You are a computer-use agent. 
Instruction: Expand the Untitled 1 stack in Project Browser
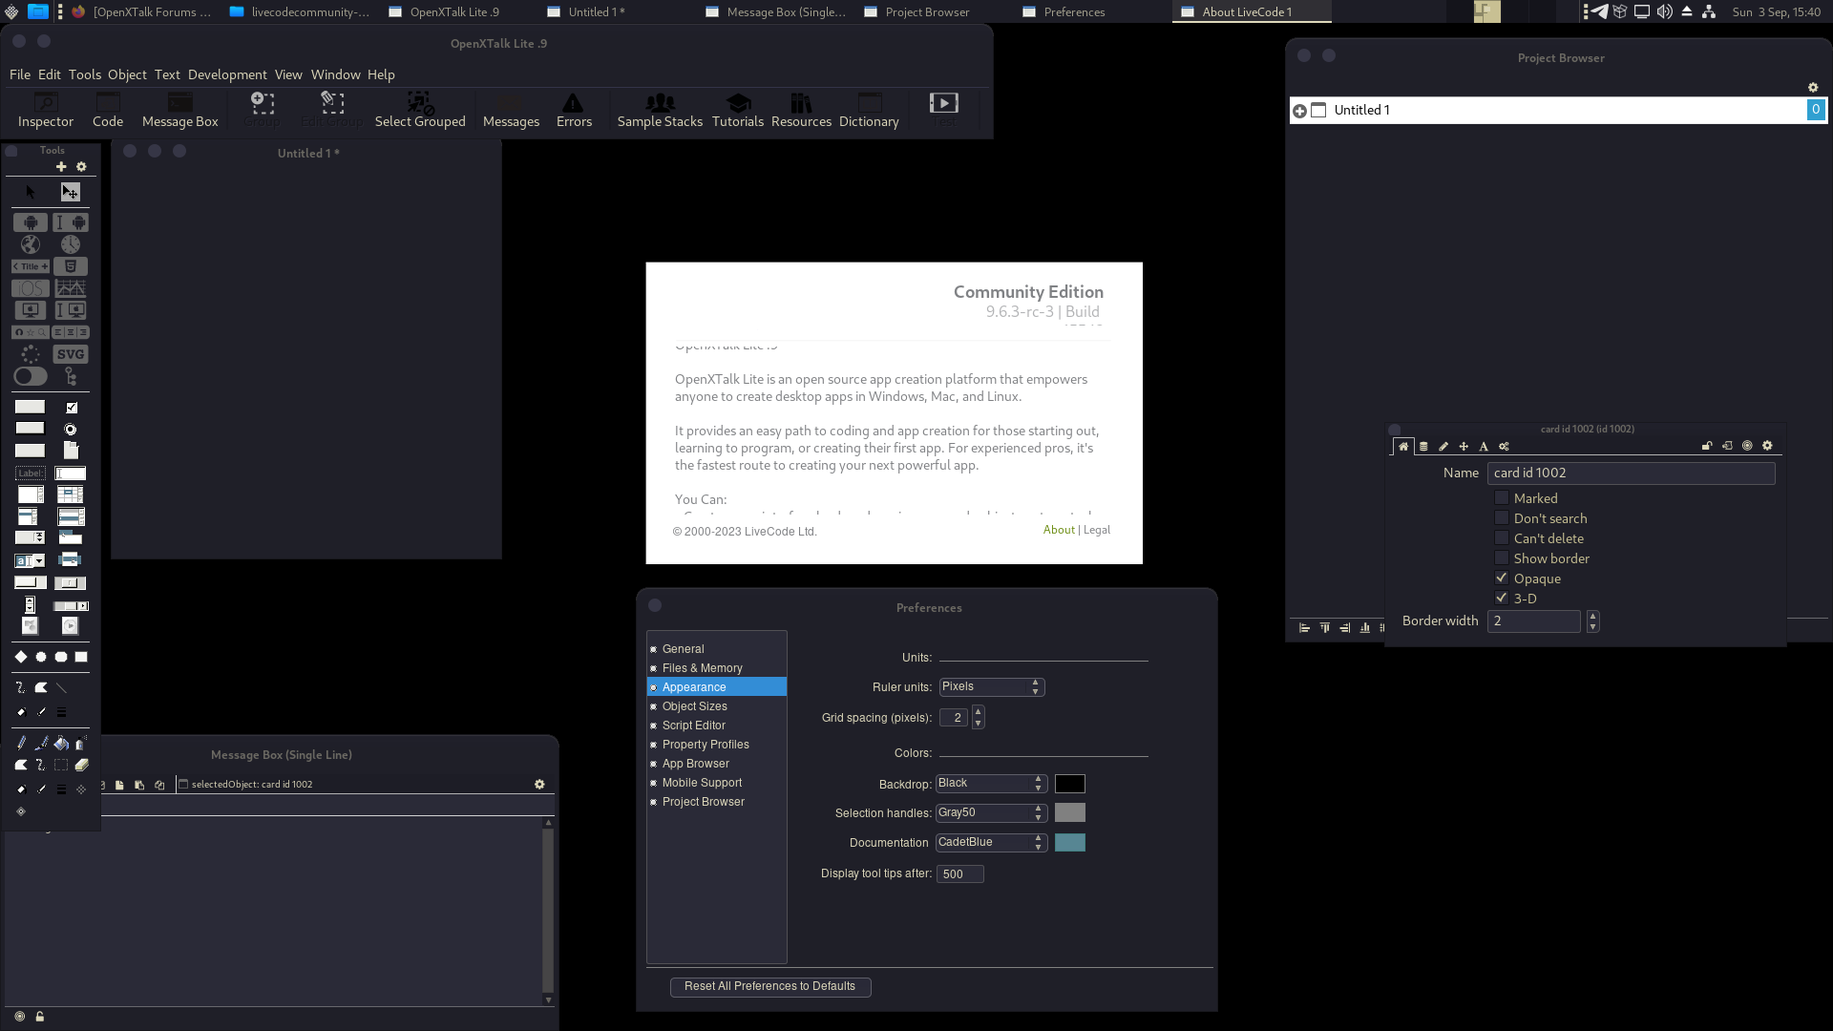click(1299, 111)
